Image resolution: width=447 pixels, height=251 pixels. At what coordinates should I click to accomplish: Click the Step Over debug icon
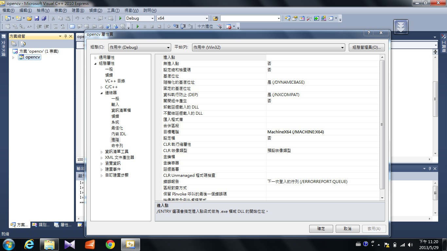click(x=183, y=26)
